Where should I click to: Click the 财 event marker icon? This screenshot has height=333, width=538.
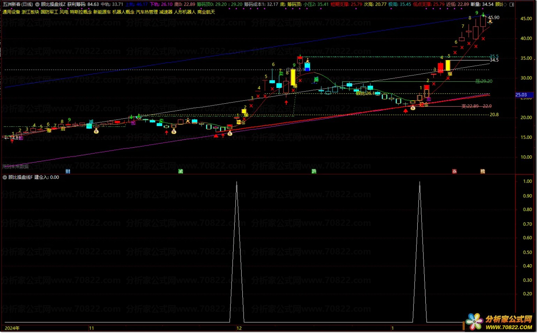(x=68, y=171)
